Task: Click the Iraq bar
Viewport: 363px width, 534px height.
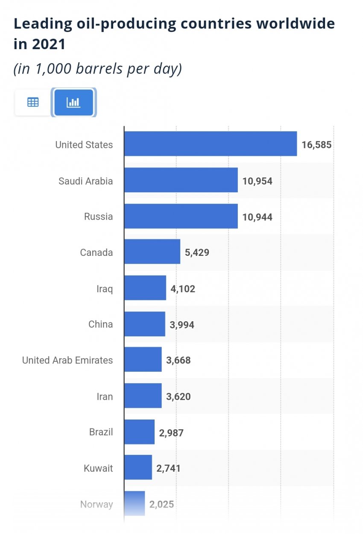Action: pyautogui.click(x=145, y=288)
